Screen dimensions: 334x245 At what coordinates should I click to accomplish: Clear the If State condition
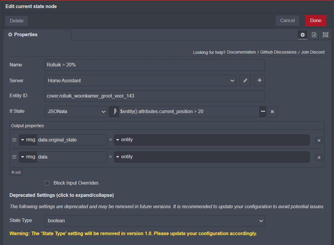[272, 112]
